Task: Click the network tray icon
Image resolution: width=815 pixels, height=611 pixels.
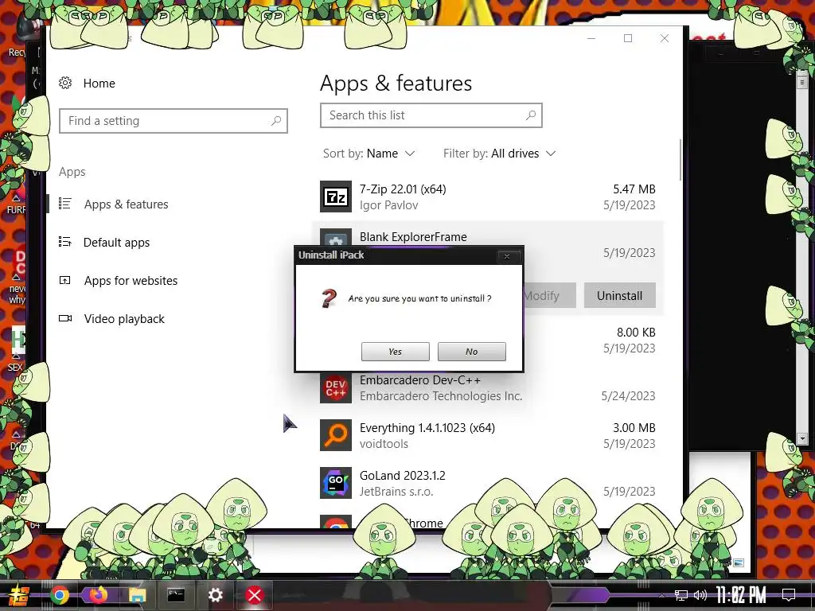Action: (681, 595)
